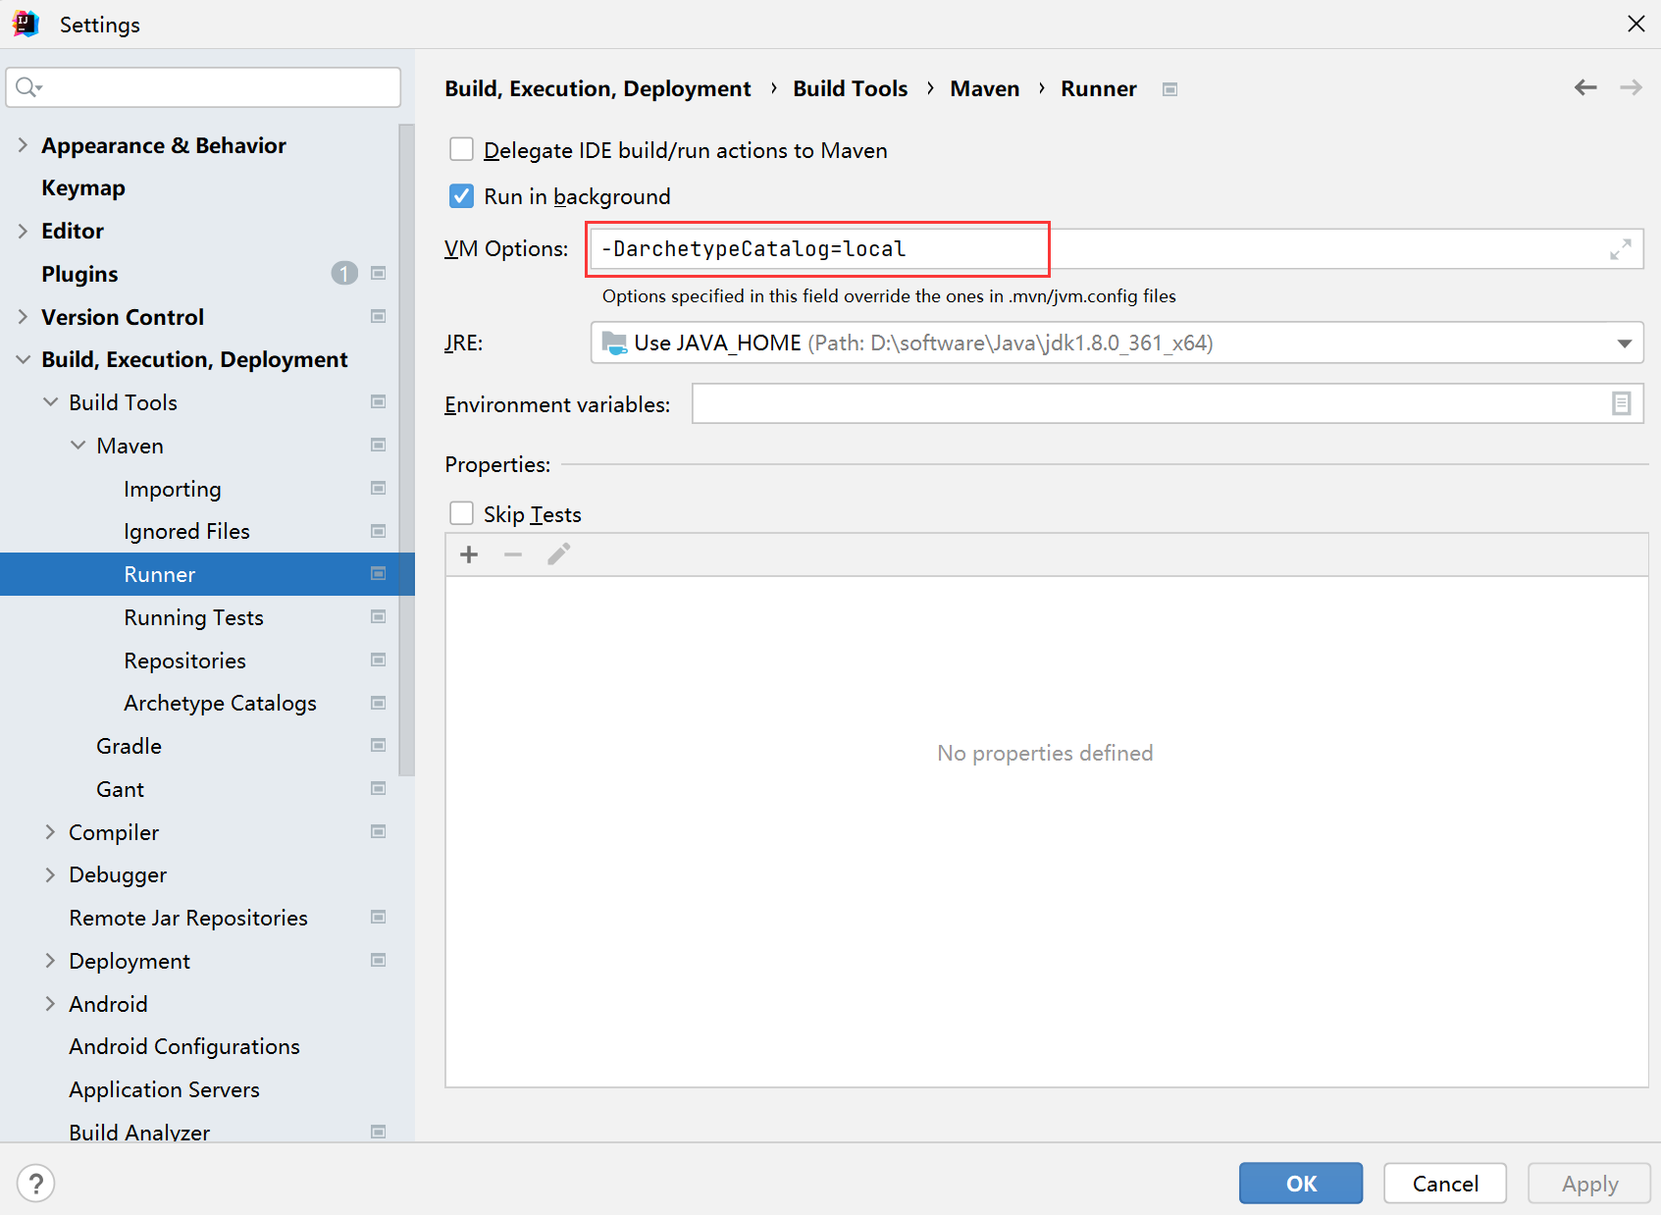This screenshot has height=1215, width=1661.
Task: Expand the Android node
Action: coord(50,1003)
